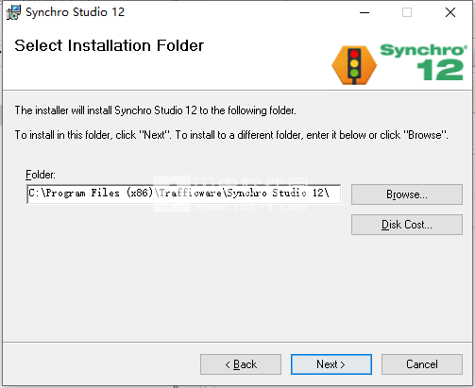Click the orange hexagon traffic light logo
The width and height of the screenshot is (475, 388).
354,65
